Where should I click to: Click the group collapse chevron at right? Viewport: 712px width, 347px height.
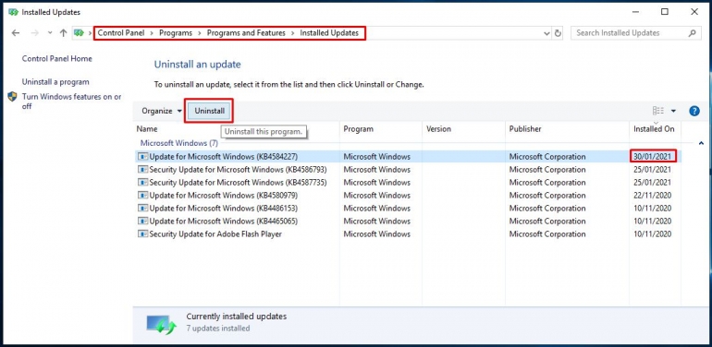coord(701,143)
